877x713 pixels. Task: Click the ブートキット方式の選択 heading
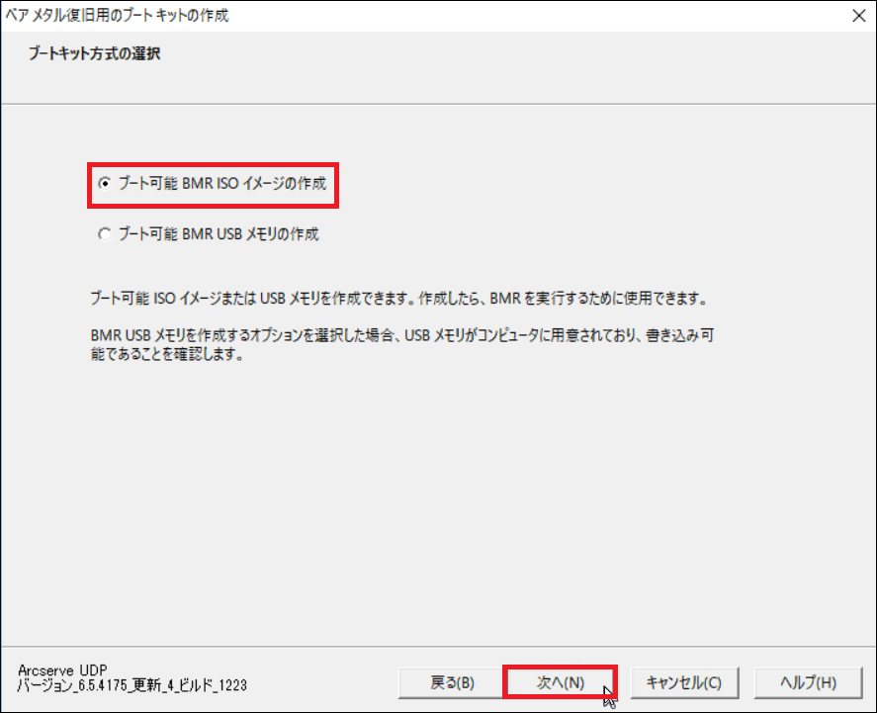(x=95, y=53)
